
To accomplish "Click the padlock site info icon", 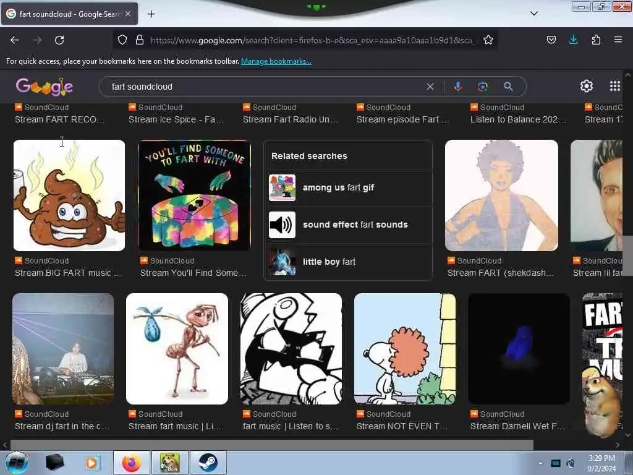I will point(140,40).
